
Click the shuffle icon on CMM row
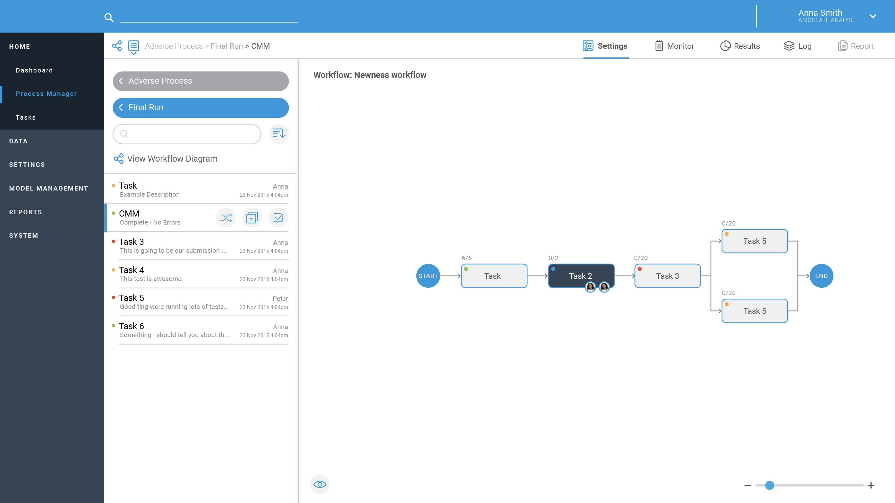click(226, 218)
